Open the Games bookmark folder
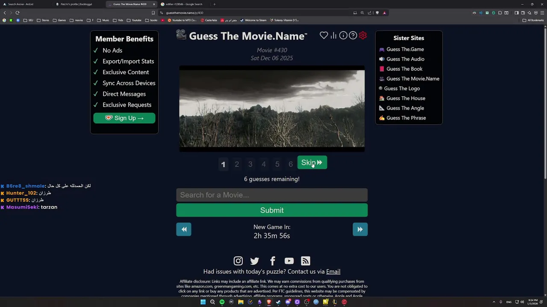Viewport: 547px width, 307px height. pos(59,20)
